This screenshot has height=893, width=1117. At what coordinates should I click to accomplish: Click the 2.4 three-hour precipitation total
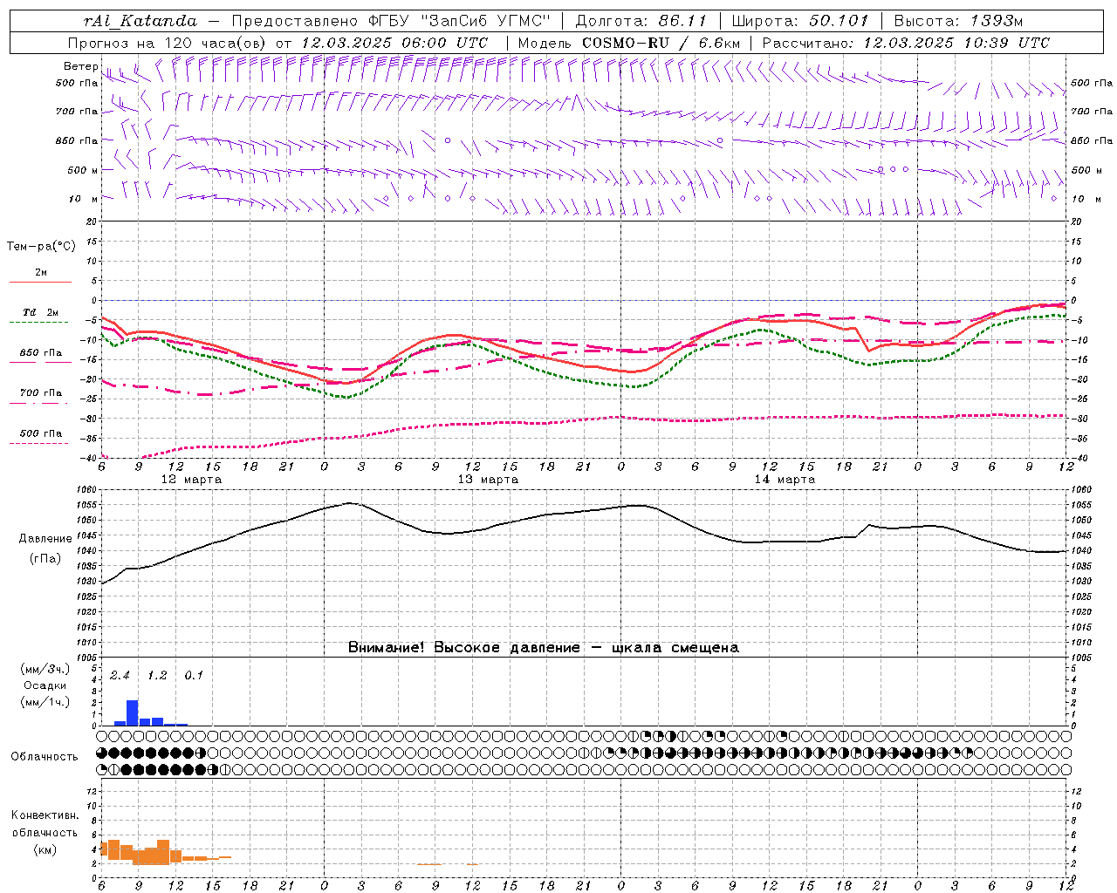[x=120, y=676]
